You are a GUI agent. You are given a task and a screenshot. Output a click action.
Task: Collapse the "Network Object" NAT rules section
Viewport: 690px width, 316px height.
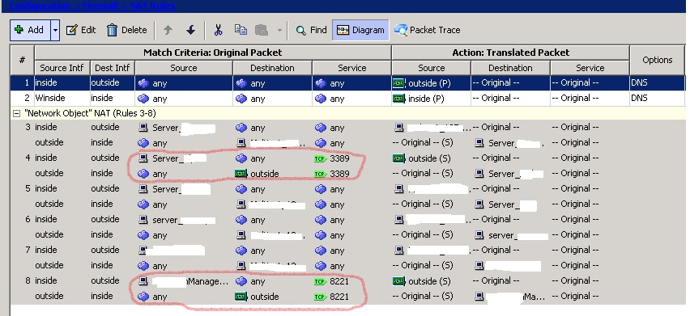[x=17, y=114]
